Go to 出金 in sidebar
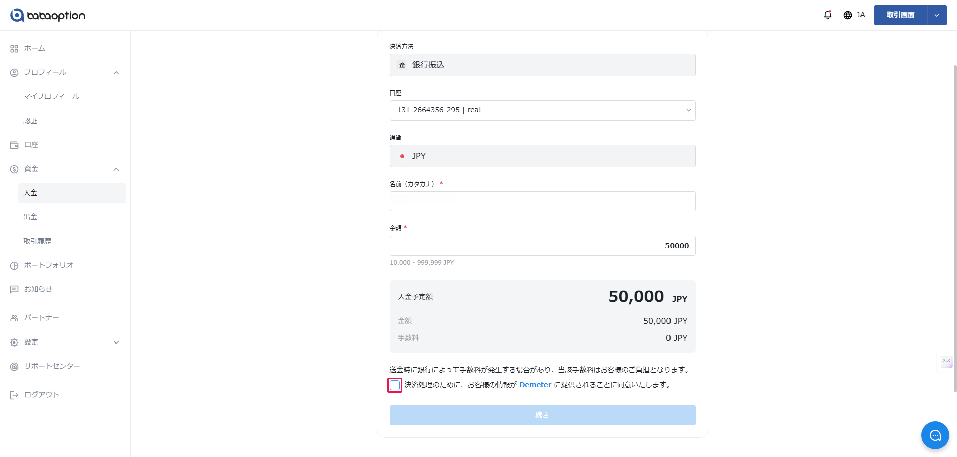Viewport: 957px width, 457px height. 30,217
